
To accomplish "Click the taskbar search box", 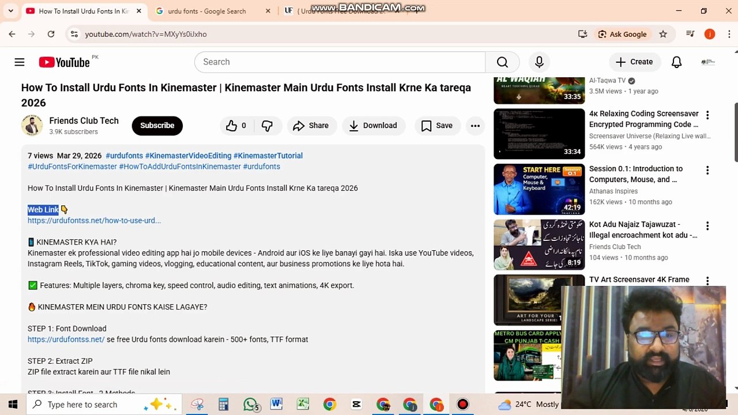I will pyautogui.click(x=104, y=405).
